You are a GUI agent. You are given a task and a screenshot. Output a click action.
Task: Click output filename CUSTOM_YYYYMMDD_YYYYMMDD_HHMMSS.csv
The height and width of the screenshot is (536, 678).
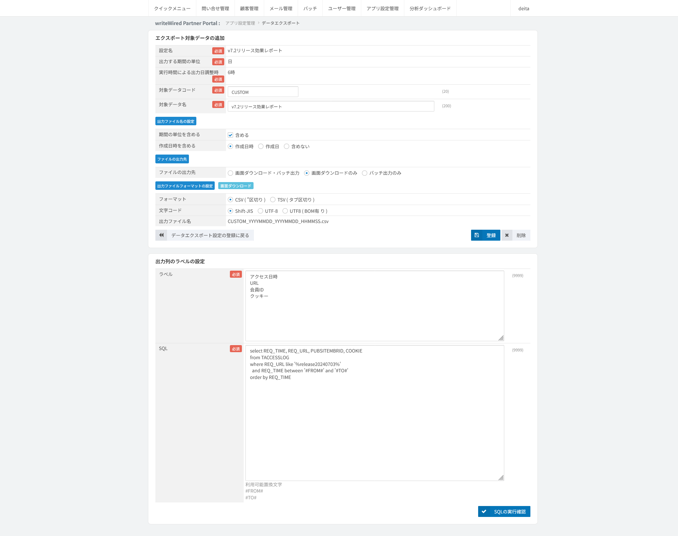click(x=278, y=221)
